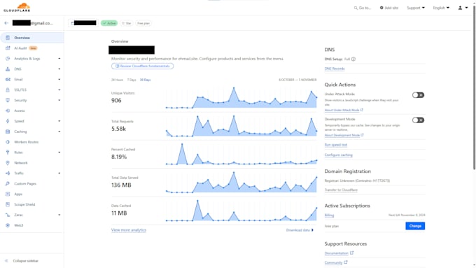
Task: Click the Cloudflare logo
Action: point(17,7)
